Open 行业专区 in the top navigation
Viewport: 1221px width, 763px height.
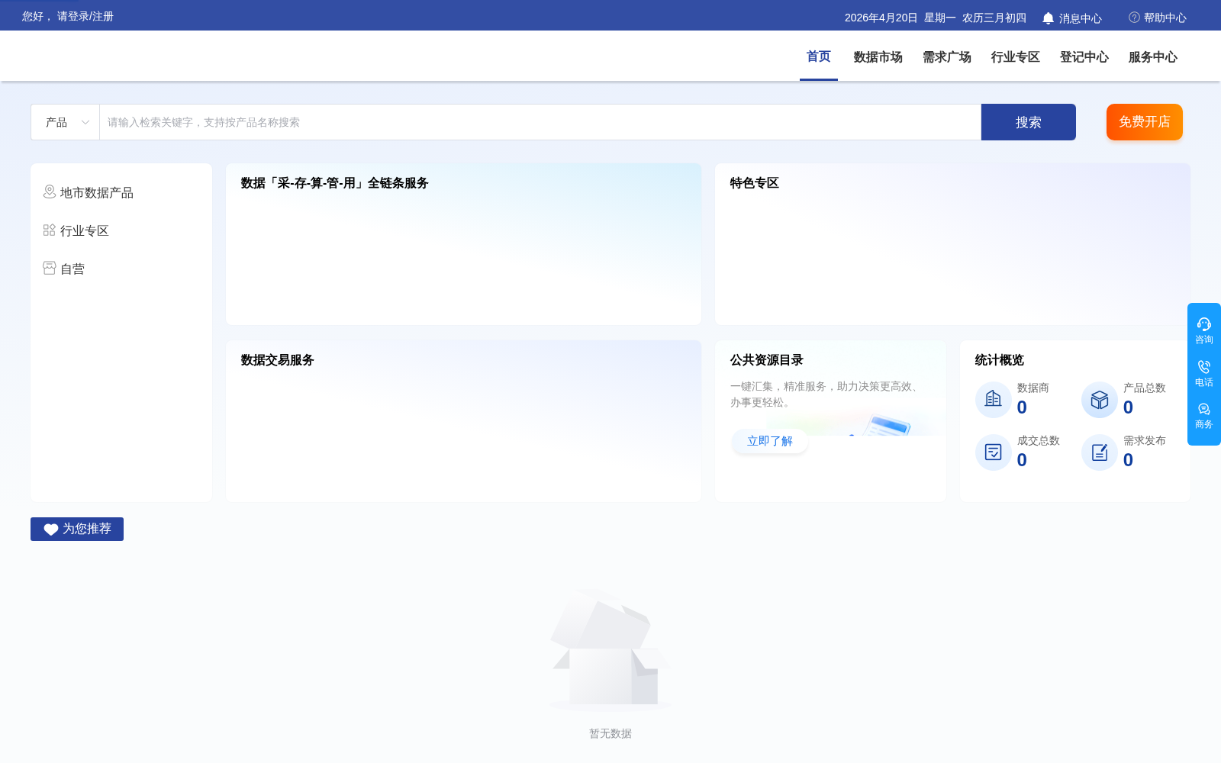(x=1016, y=57)
